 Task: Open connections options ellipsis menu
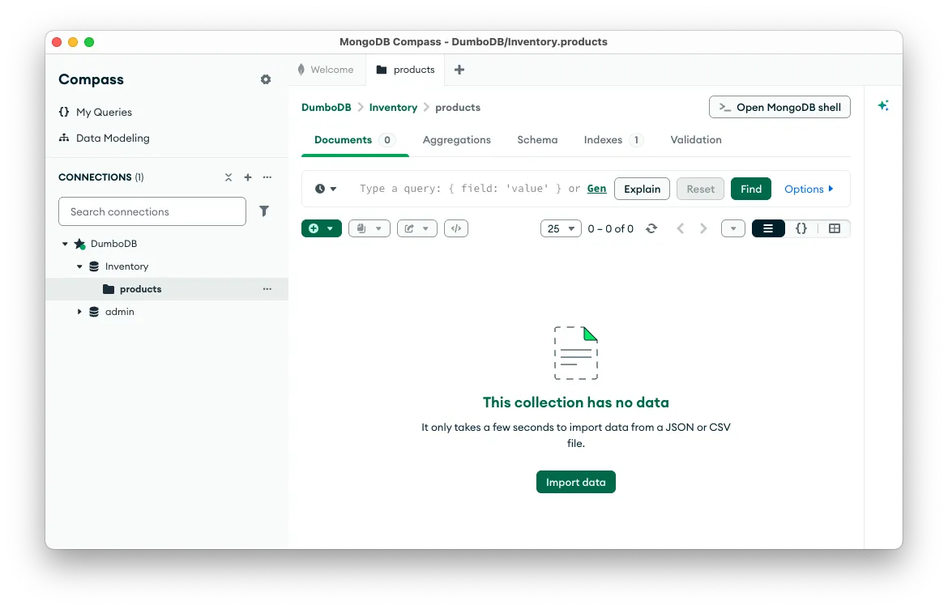coord(267,177)
